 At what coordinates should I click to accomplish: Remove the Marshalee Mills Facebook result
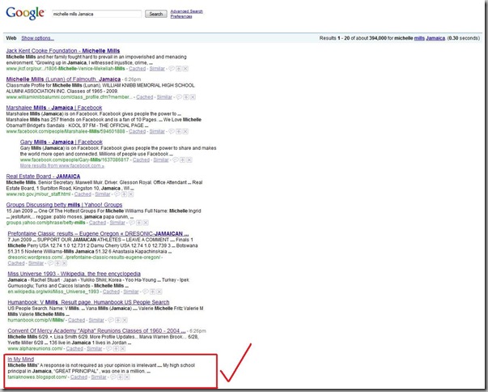185,131
